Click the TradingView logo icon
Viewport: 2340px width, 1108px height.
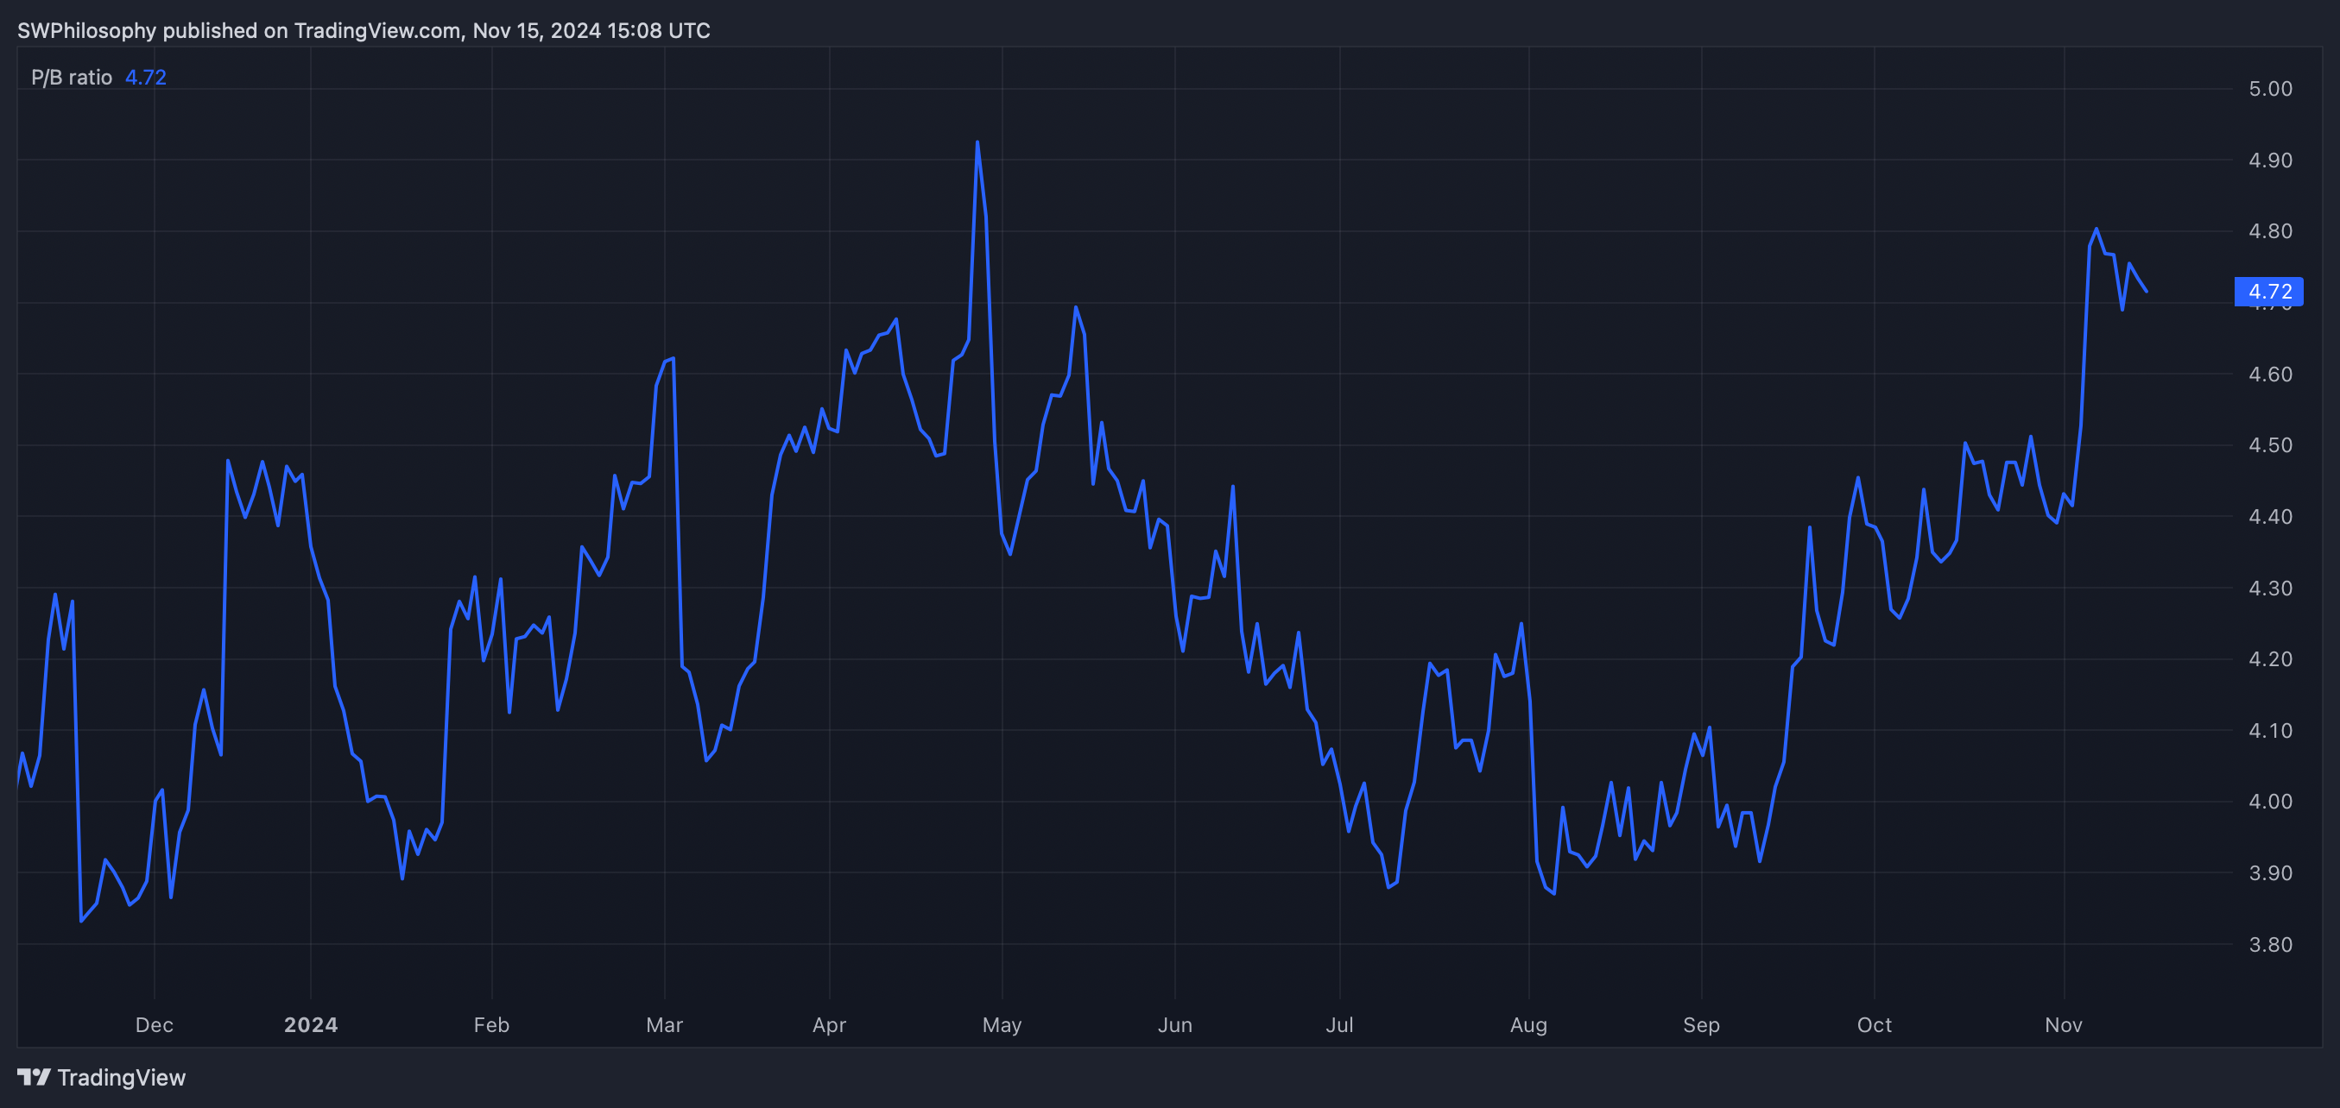click(x=34, y=1077)
